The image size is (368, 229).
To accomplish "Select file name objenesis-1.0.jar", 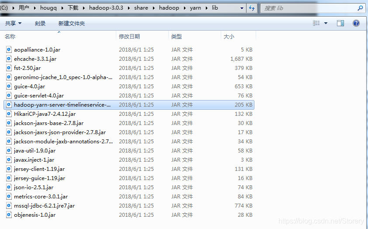I will (35, 215).
